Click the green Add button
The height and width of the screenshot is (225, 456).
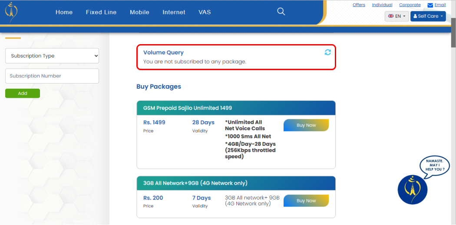pyautogui.click(x=23, y=93)
